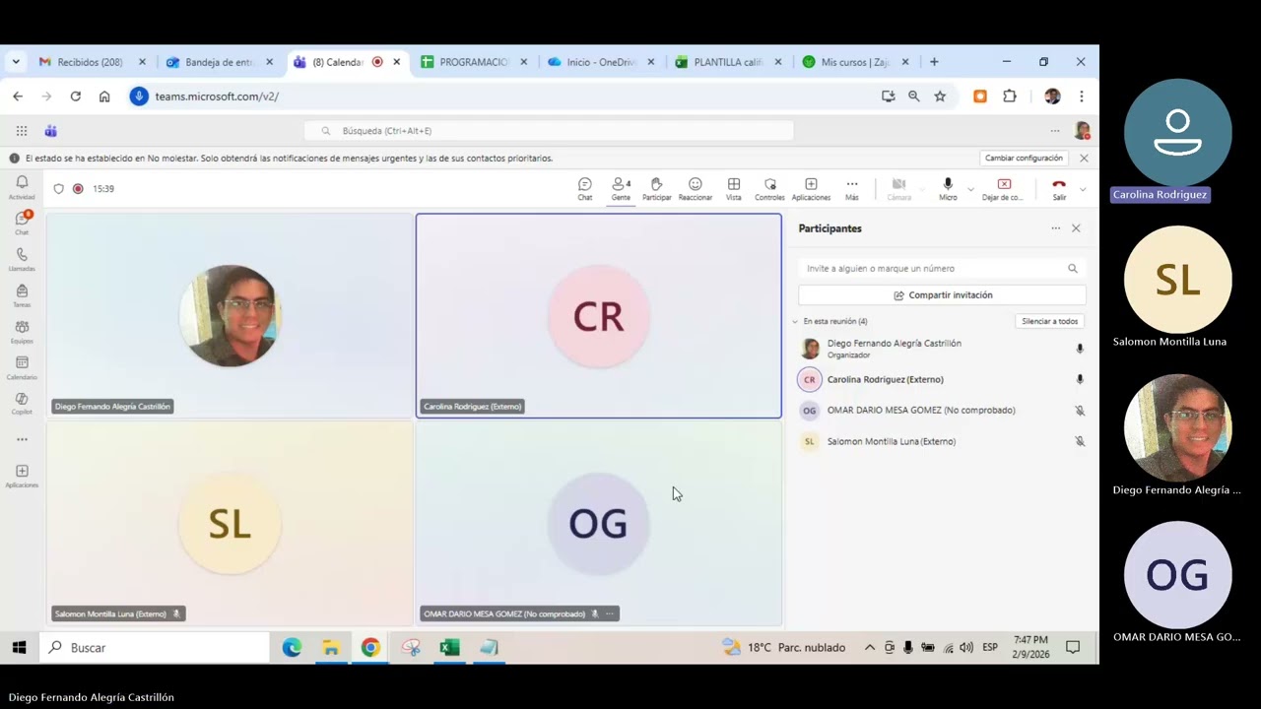
Task: Leave the meeting with Salir
Action: 1059,189
